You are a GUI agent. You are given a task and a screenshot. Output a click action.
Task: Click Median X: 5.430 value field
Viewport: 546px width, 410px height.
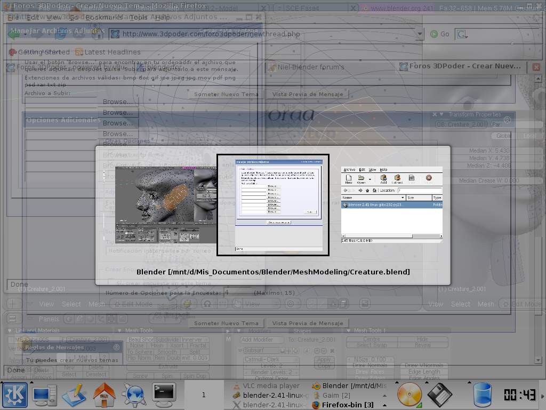(488, 151)
